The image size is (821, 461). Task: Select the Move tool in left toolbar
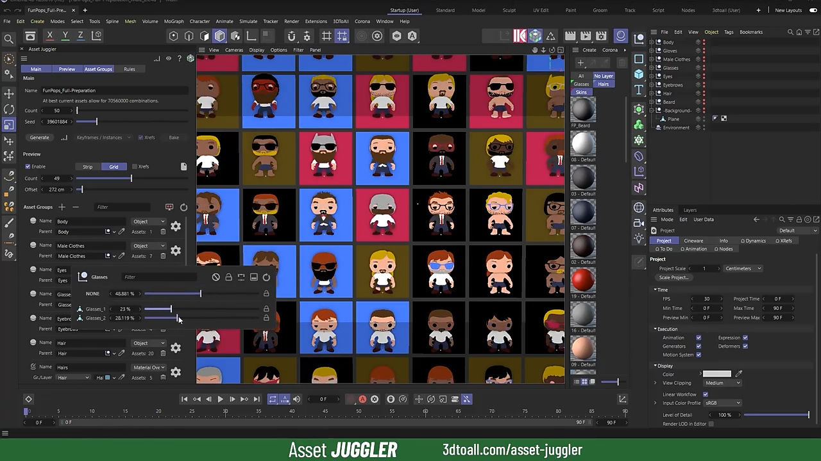[9, 93]
